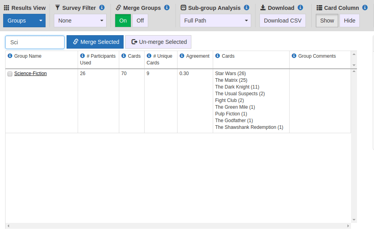Click info icon in # Unique Cards header
Viewport: 374px width, 232px height.
click(149, 56)
